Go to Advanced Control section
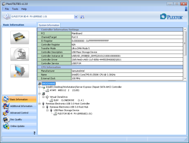This screenshot has height=143, width=189. pos(19,113)
